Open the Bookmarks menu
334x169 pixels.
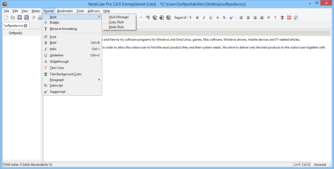pyautogui.click(x=65, y=11)
